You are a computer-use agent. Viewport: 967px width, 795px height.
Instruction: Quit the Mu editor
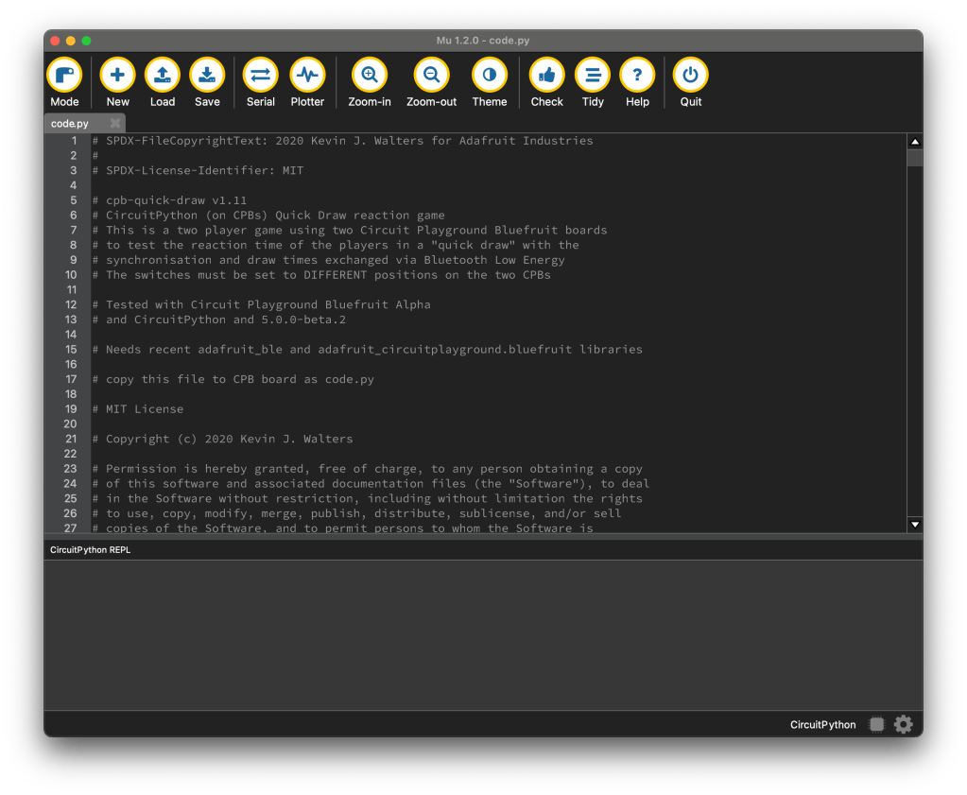point(691,76)
